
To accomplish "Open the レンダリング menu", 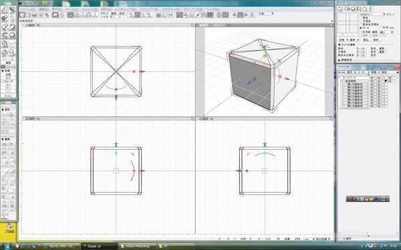I will [126, 9].
